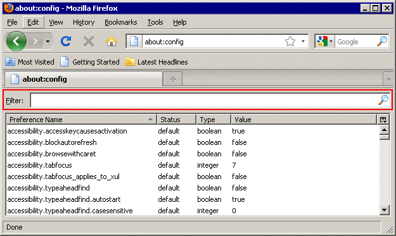Click the integer type of accessibility.tabfocus
The image size is (396, 236).
(208, 166)
